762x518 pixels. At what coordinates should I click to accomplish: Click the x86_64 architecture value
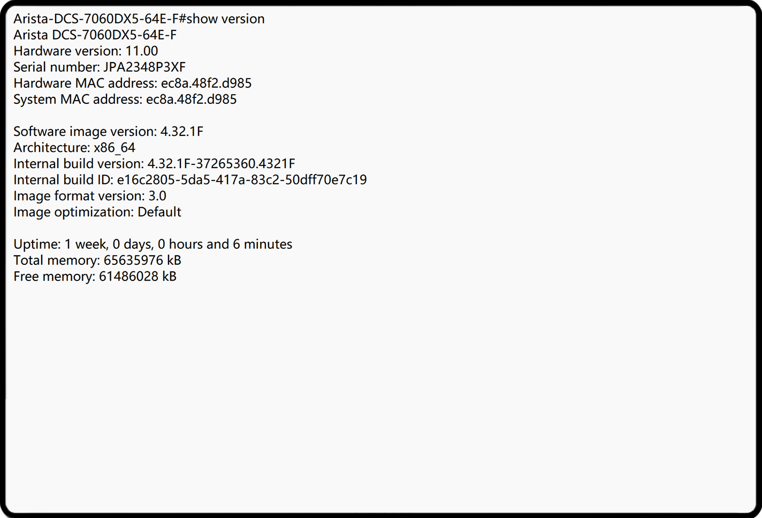[x=115, y=148]
